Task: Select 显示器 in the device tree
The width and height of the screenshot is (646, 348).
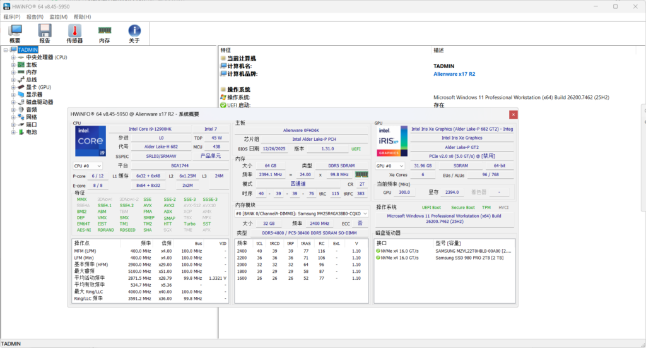Action: click(x=34, y=95)
